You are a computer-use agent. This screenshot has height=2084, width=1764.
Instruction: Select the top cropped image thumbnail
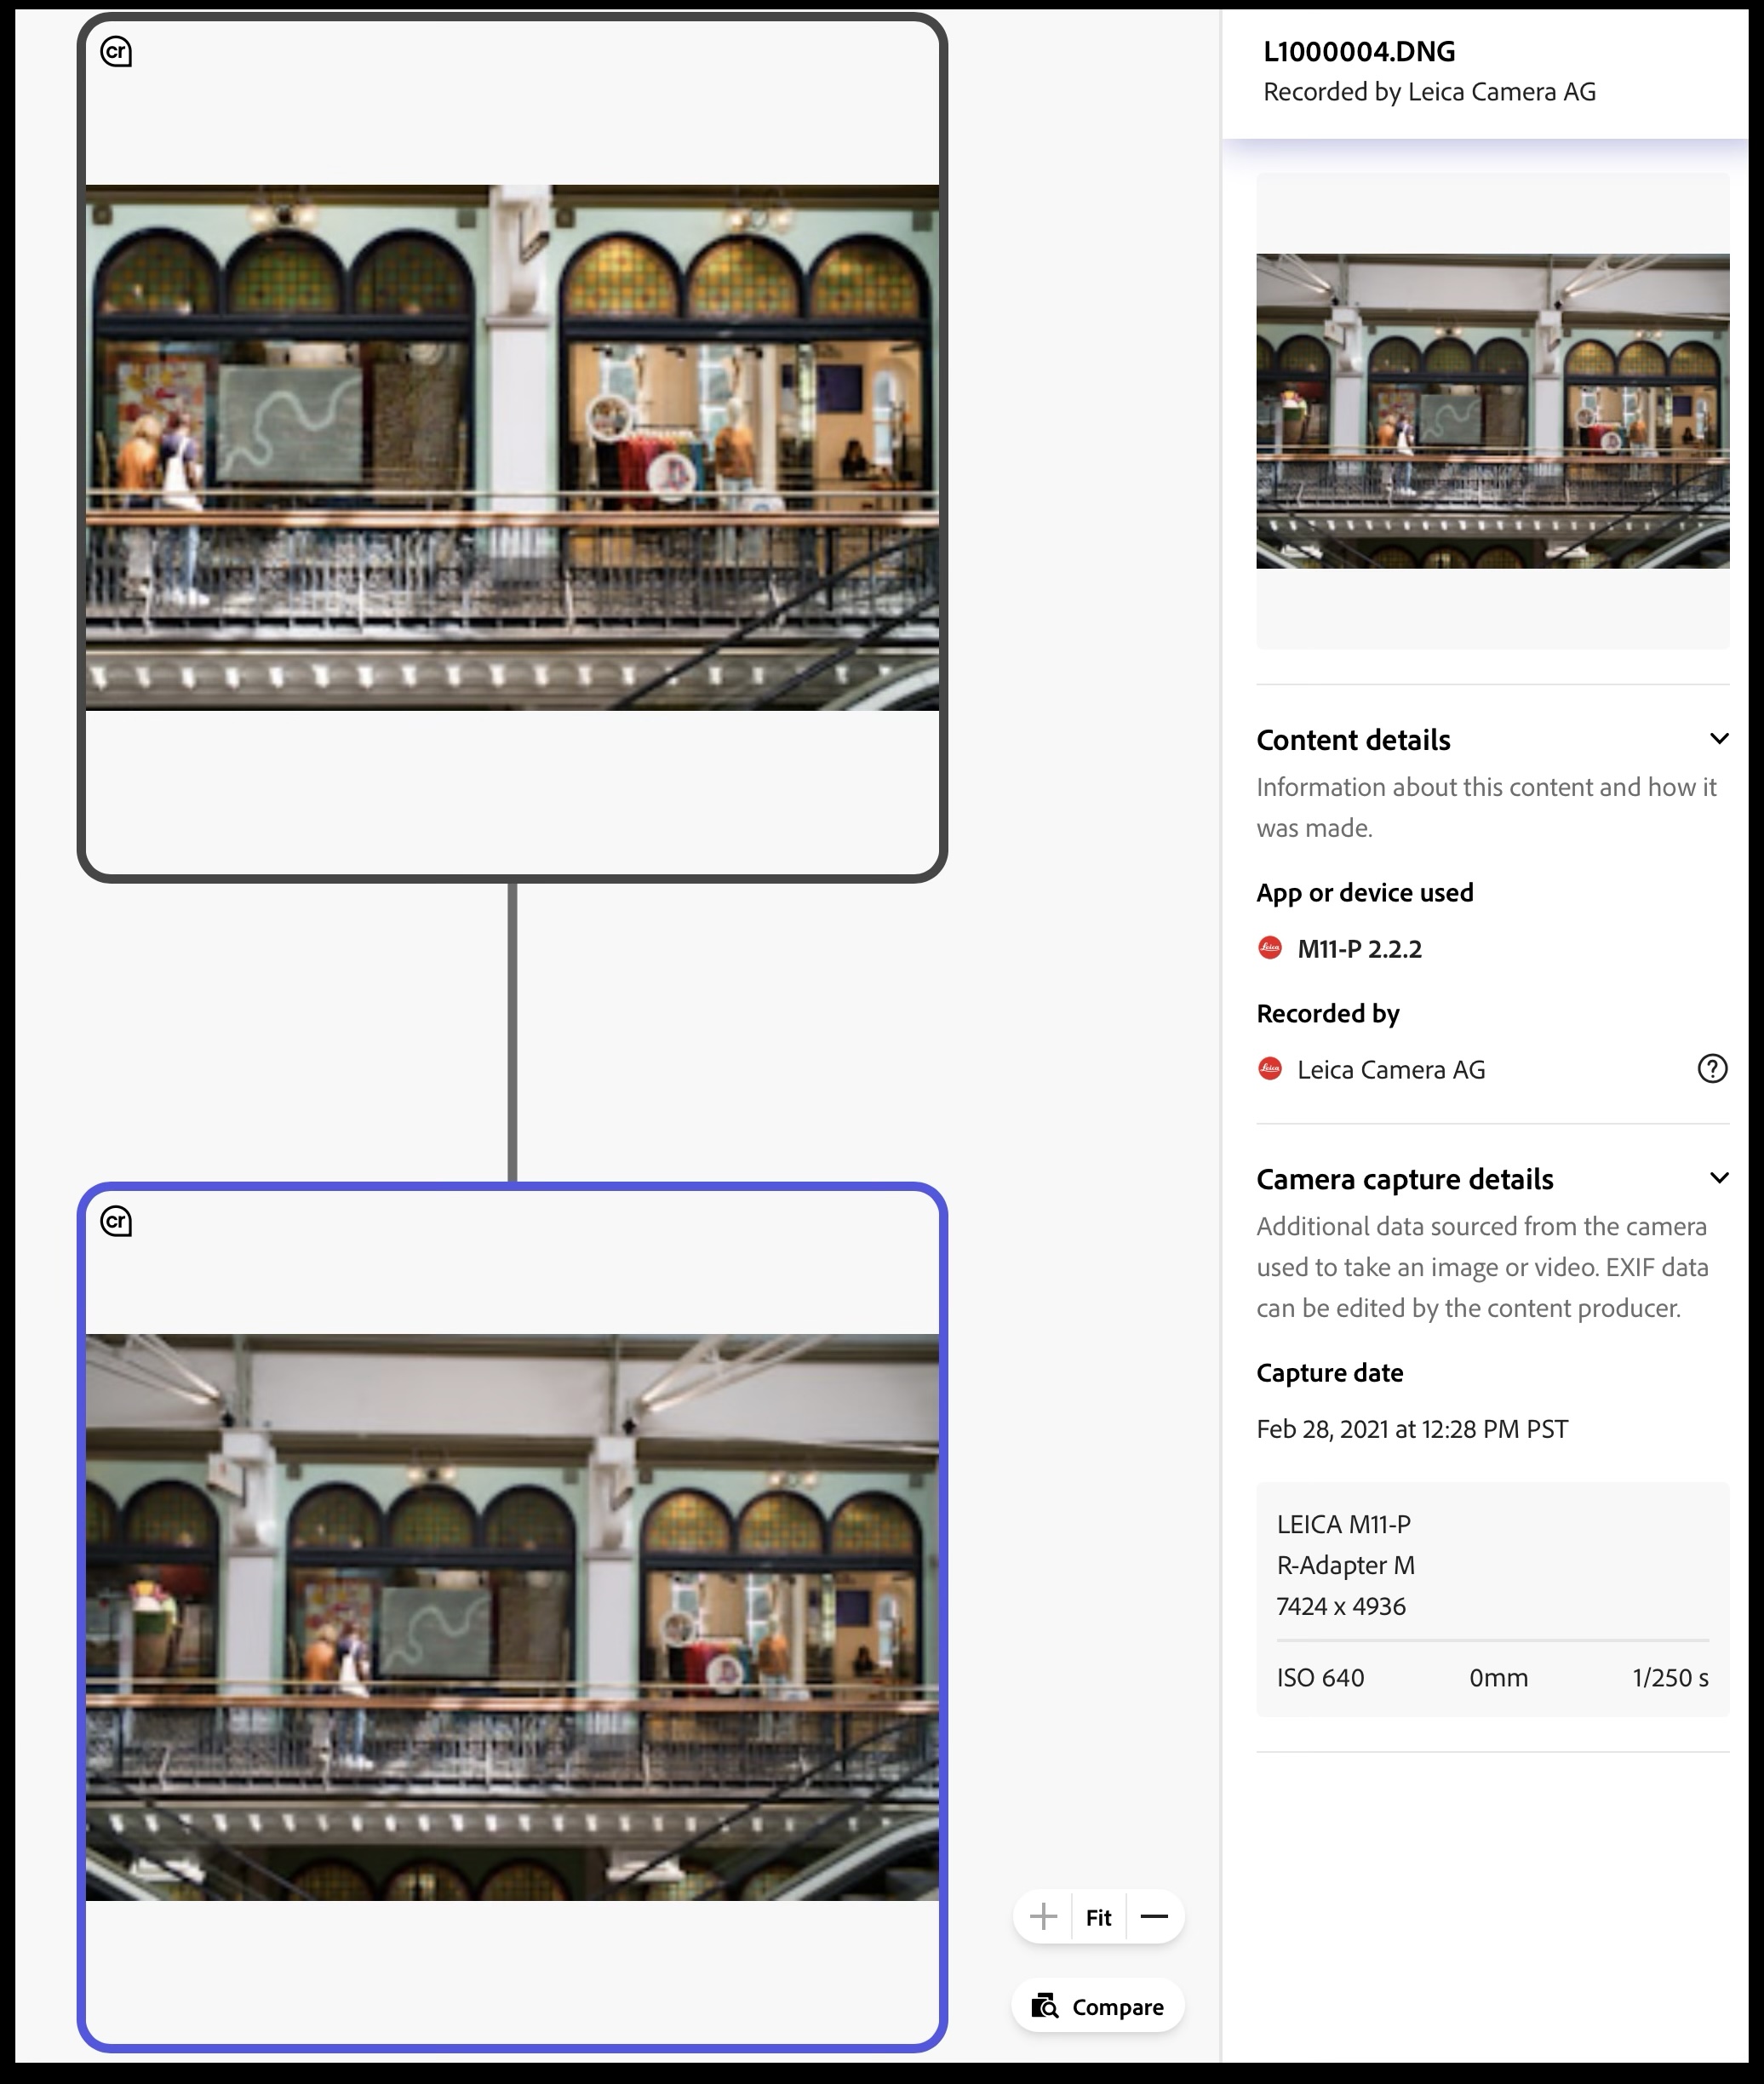(x=512, y=448)
